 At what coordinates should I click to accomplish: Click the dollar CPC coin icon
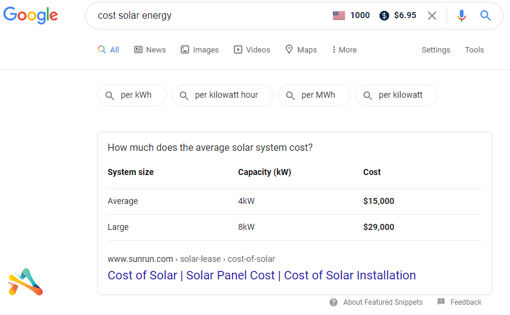(384, 16)
